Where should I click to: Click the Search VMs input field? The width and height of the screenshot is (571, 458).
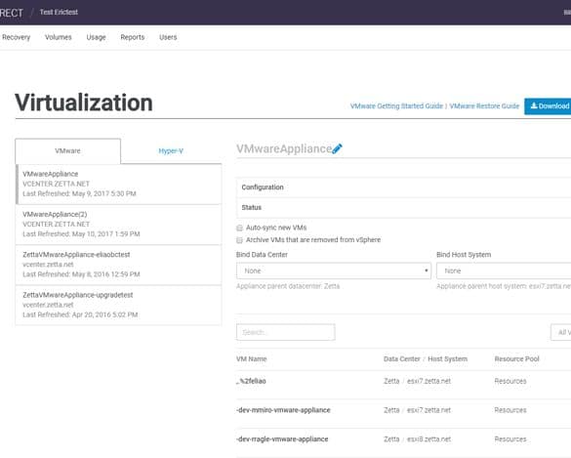pos(285,332)
